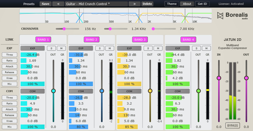253x131 pixels.
Task: Link the expander Knee parameter
Action: pos(9,78)
